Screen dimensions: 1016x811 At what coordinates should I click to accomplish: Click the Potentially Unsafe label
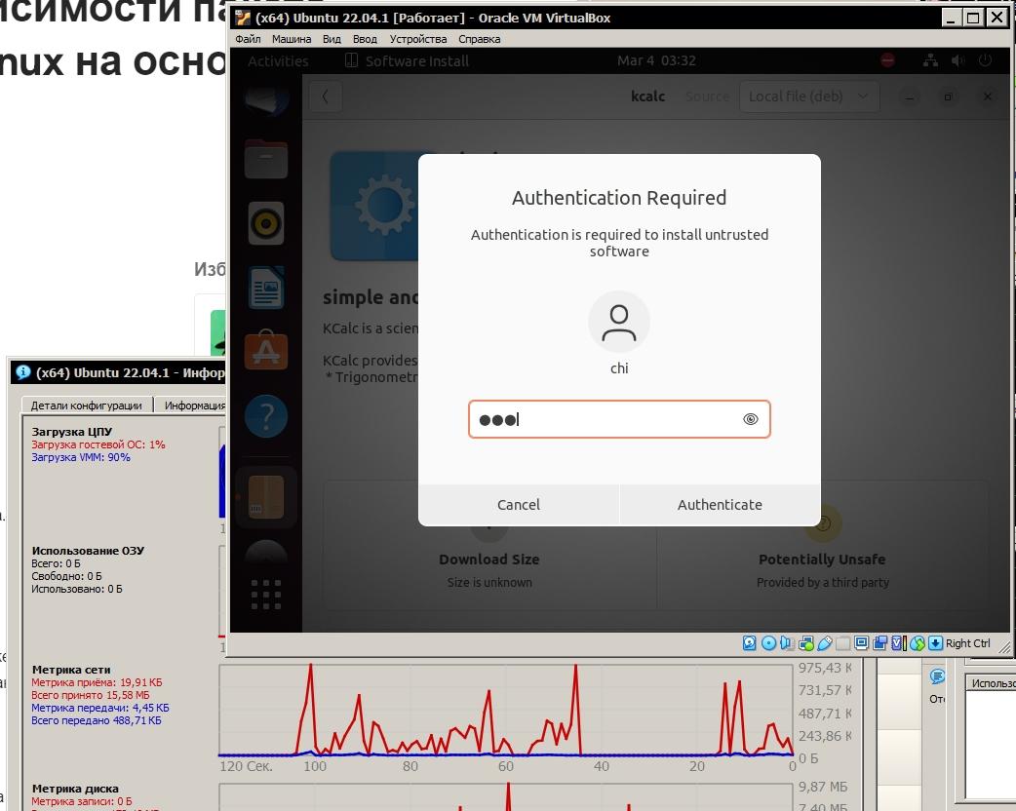pyautogui.click(x=822, y=559)
